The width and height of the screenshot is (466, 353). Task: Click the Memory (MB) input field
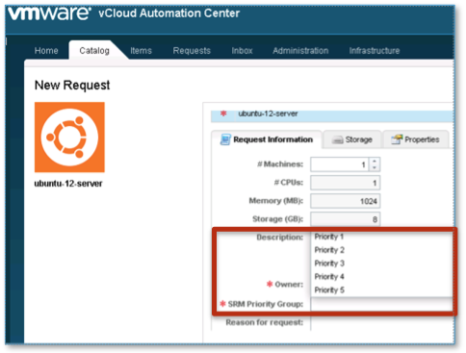tap(346, 201)
